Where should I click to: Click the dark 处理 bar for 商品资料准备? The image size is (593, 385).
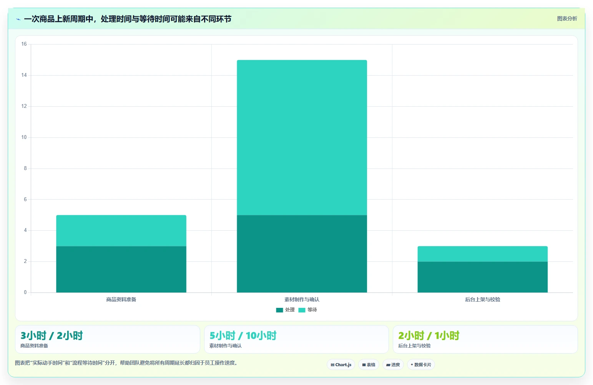click(x=121, y=269)
